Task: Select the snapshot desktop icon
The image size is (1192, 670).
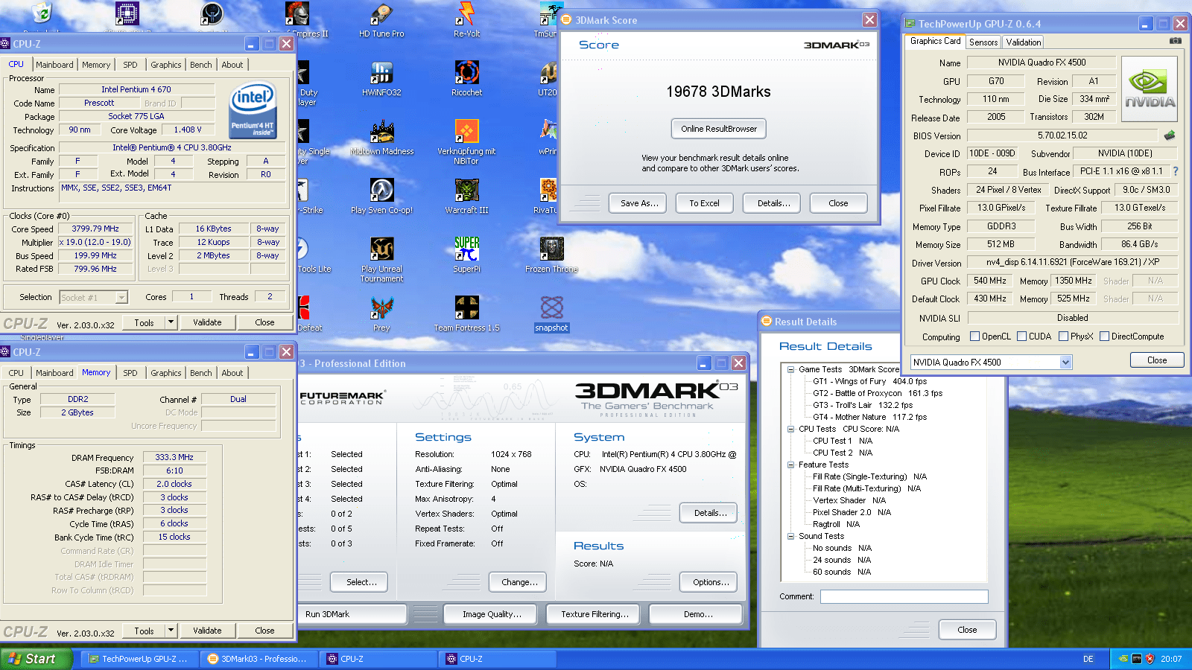Action: pyautogui.click(x=551, y=313)
